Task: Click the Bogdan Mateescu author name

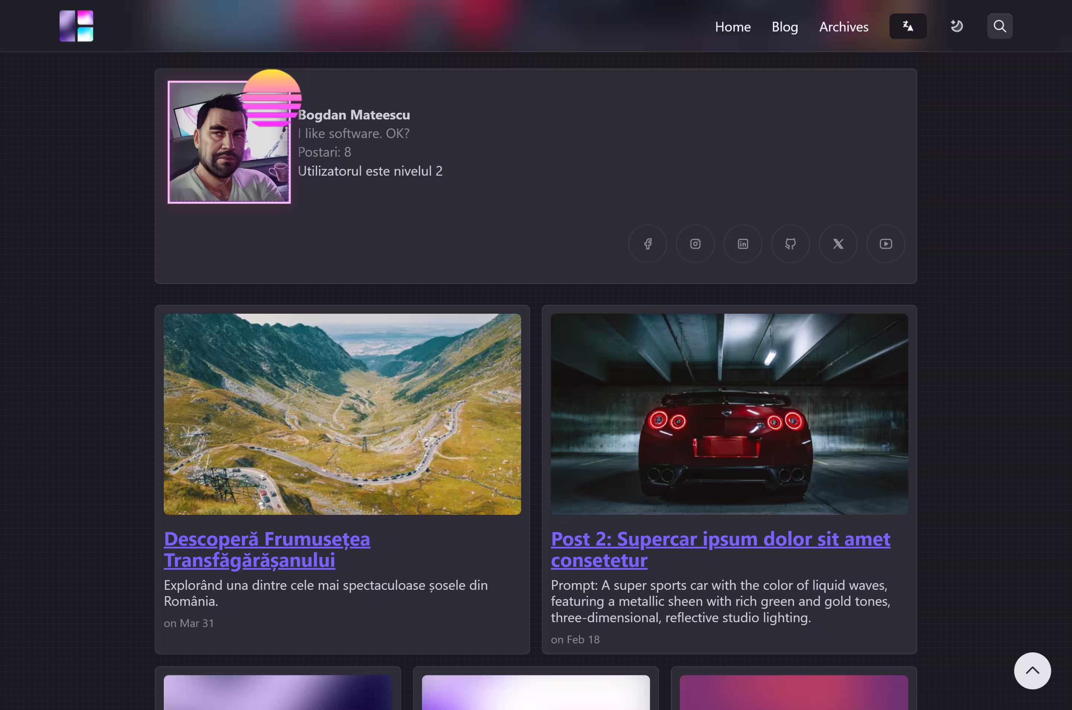Action: (354, 115)
